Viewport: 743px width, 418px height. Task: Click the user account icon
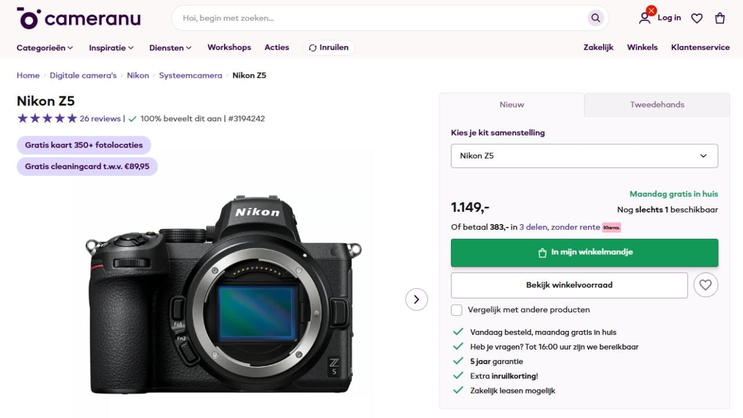click(644, 18)
